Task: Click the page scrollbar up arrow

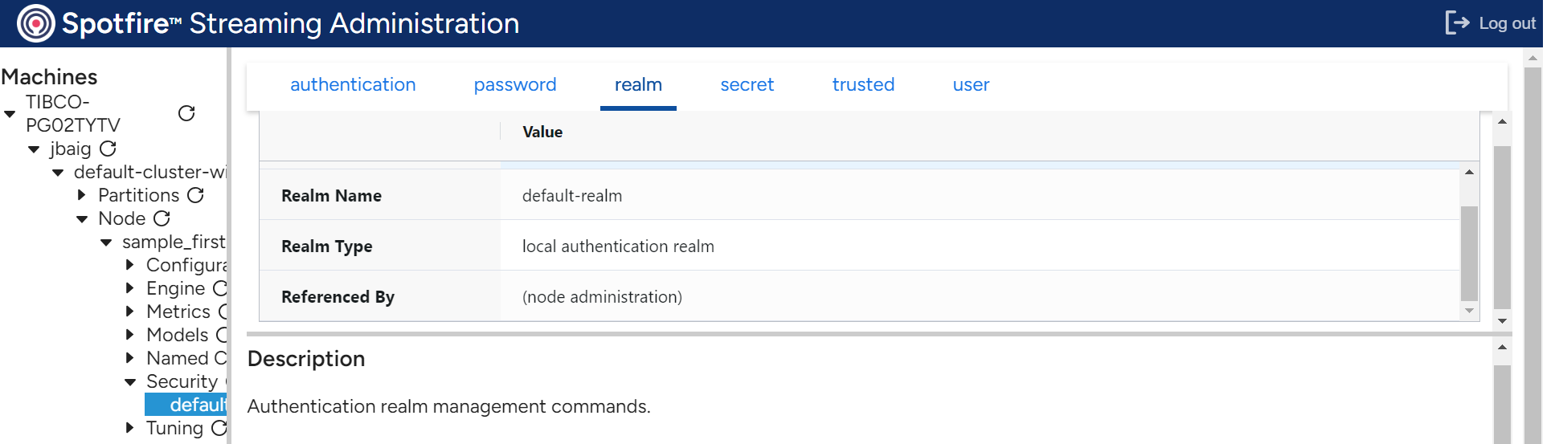Action: tap(1532, 58)
